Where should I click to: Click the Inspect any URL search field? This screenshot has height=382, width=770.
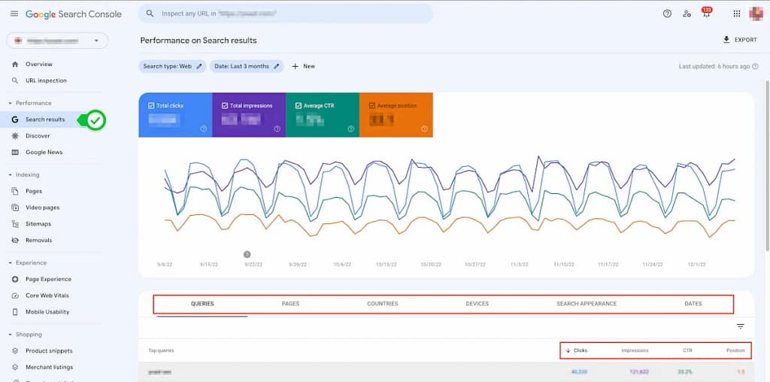286,14
